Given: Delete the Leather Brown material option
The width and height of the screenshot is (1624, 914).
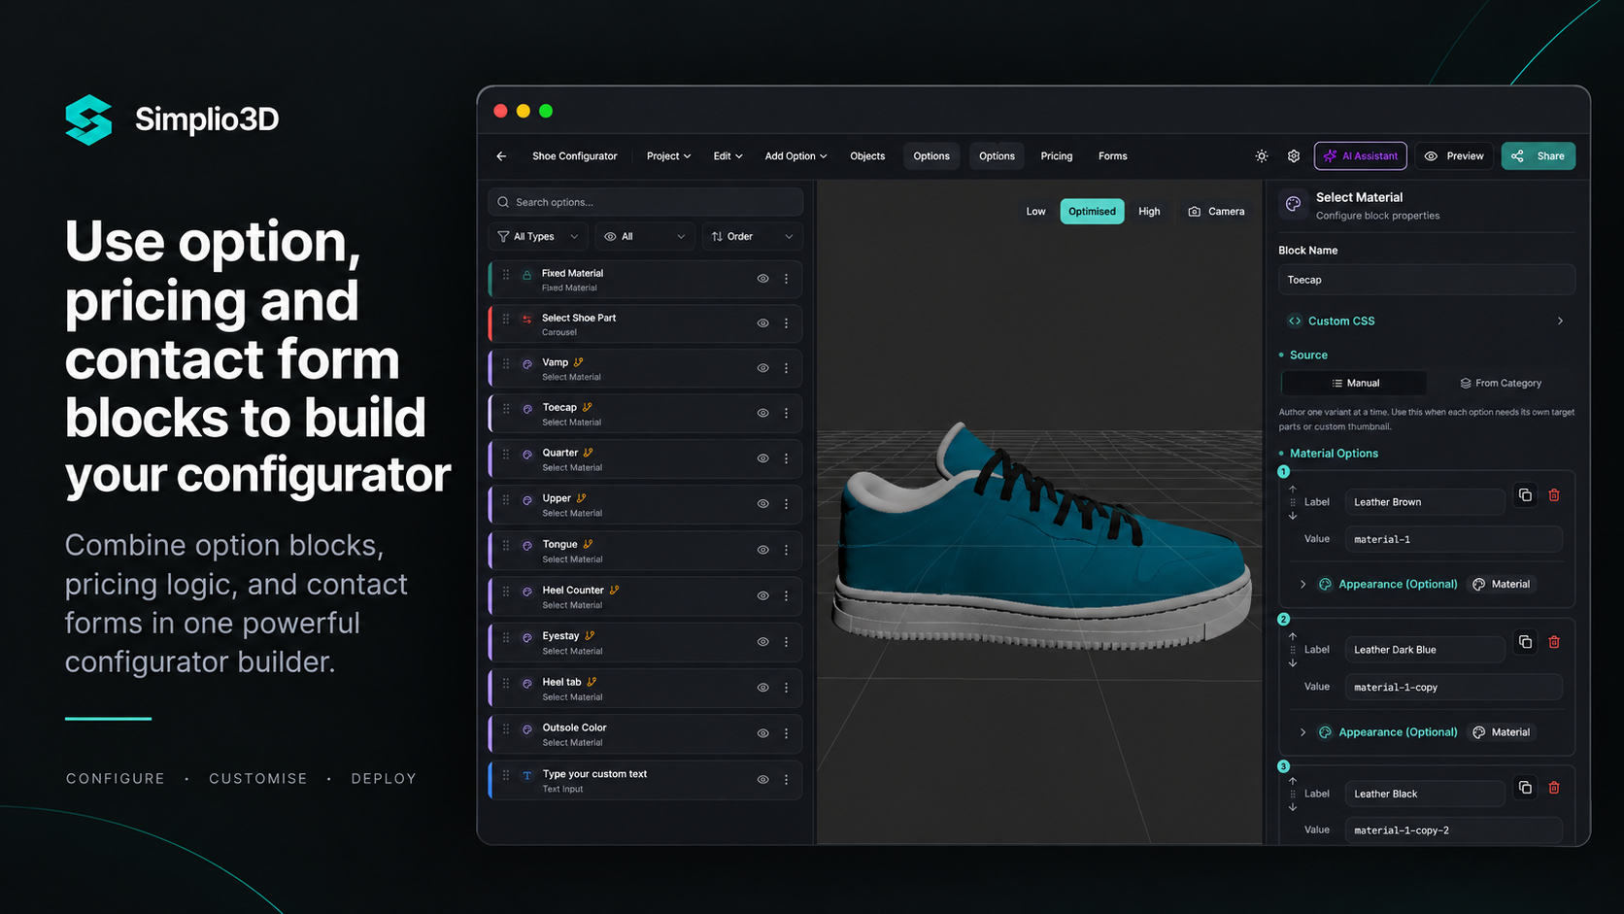Looking at the screenshot, I should [x=1554, y=495].
